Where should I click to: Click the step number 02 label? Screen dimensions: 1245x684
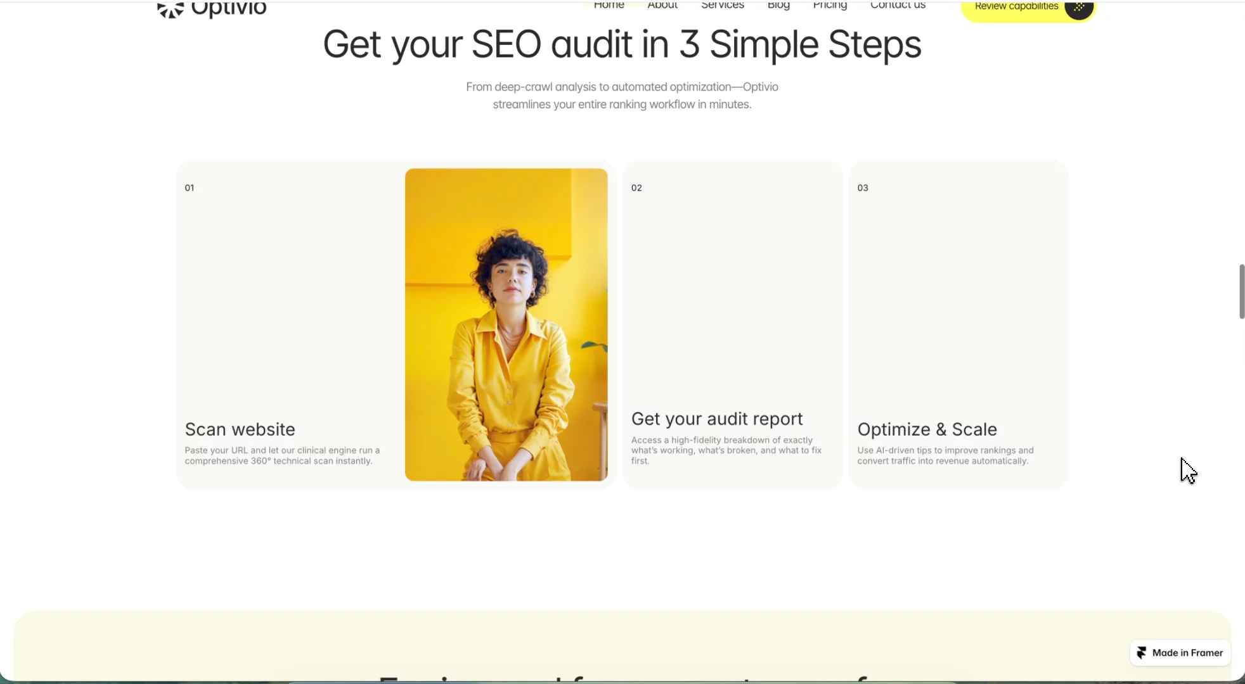tap(636, 188)
